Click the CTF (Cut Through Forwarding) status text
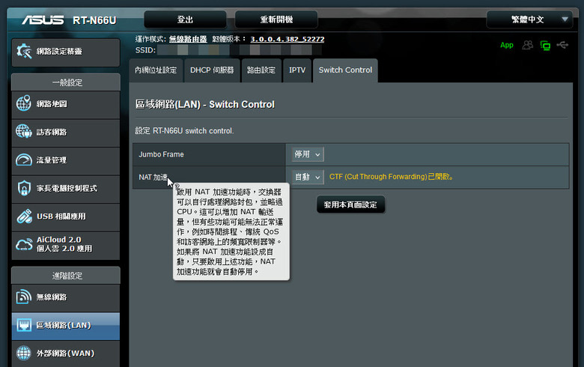Screen dimensions: 584x367 [x=391, y=177]
